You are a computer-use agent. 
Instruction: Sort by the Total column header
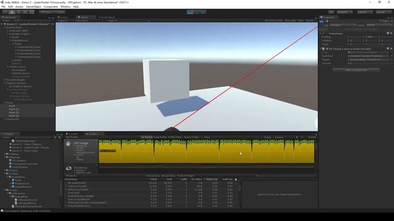(x=153, y=179)
